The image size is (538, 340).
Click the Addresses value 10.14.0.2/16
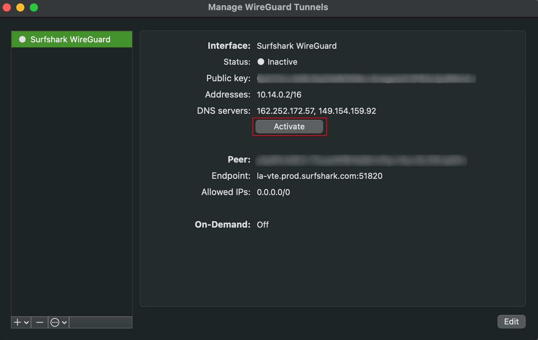[x=279, y=95]
